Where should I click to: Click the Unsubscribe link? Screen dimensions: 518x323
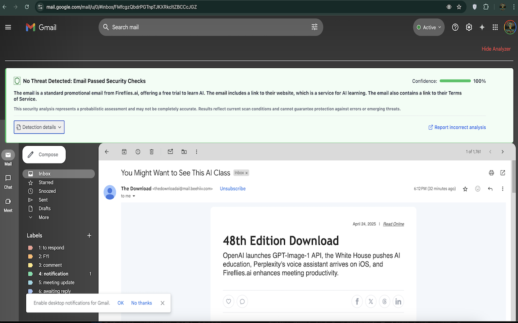[x=233, y=189]
